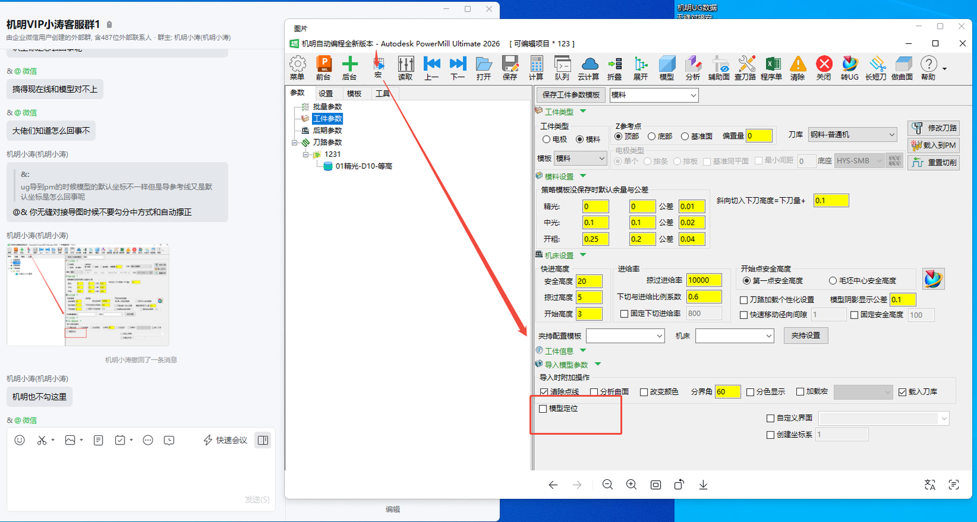Open template dropdown beside 保存工件参数模板
The image size is (977, 522).
point(653,95)
